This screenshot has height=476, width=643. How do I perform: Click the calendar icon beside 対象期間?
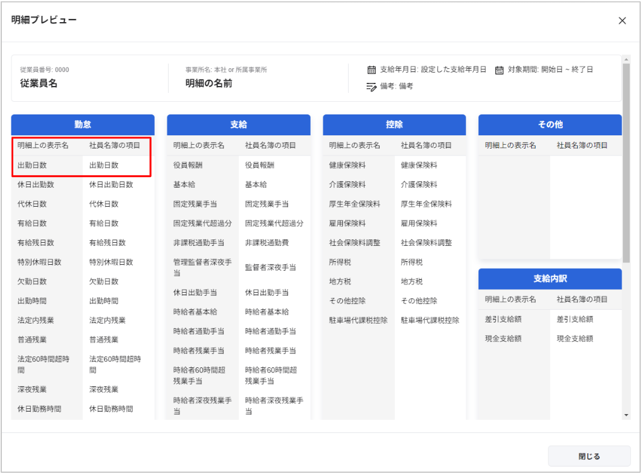[500, 70]
